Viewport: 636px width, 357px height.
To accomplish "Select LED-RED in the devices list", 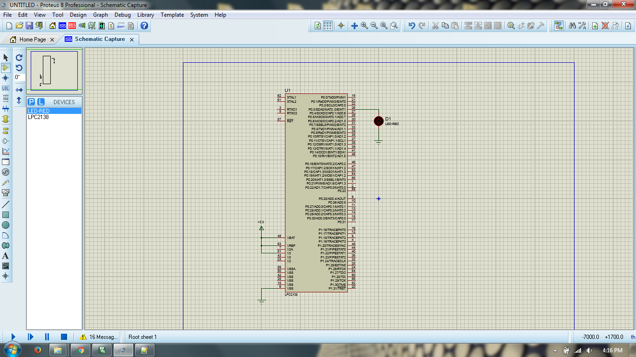I will point(54,111).
